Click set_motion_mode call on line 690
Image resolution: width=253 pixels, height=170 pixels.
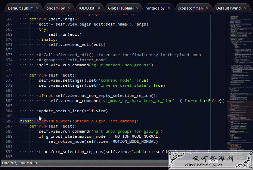103,141
